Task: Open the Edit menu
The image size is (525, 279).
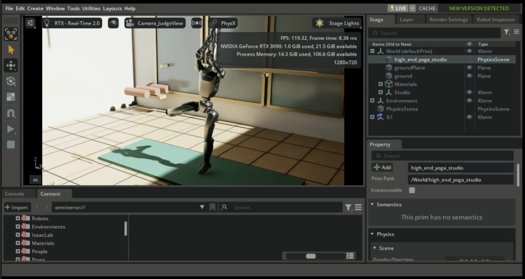Action: point(20,8)
